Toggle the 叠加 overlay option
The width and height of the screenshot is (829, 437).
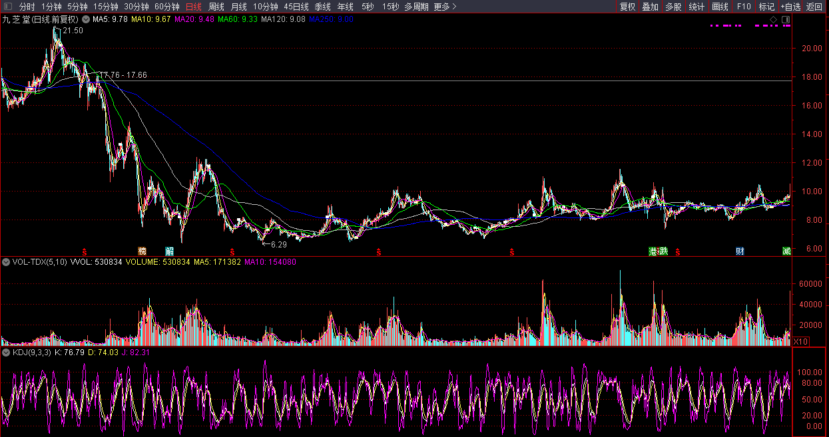[650, 7]
